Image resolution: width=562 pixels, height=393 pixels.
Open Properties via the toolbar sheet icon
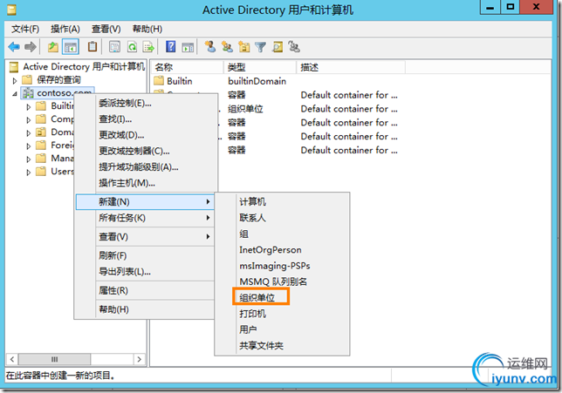114,47
